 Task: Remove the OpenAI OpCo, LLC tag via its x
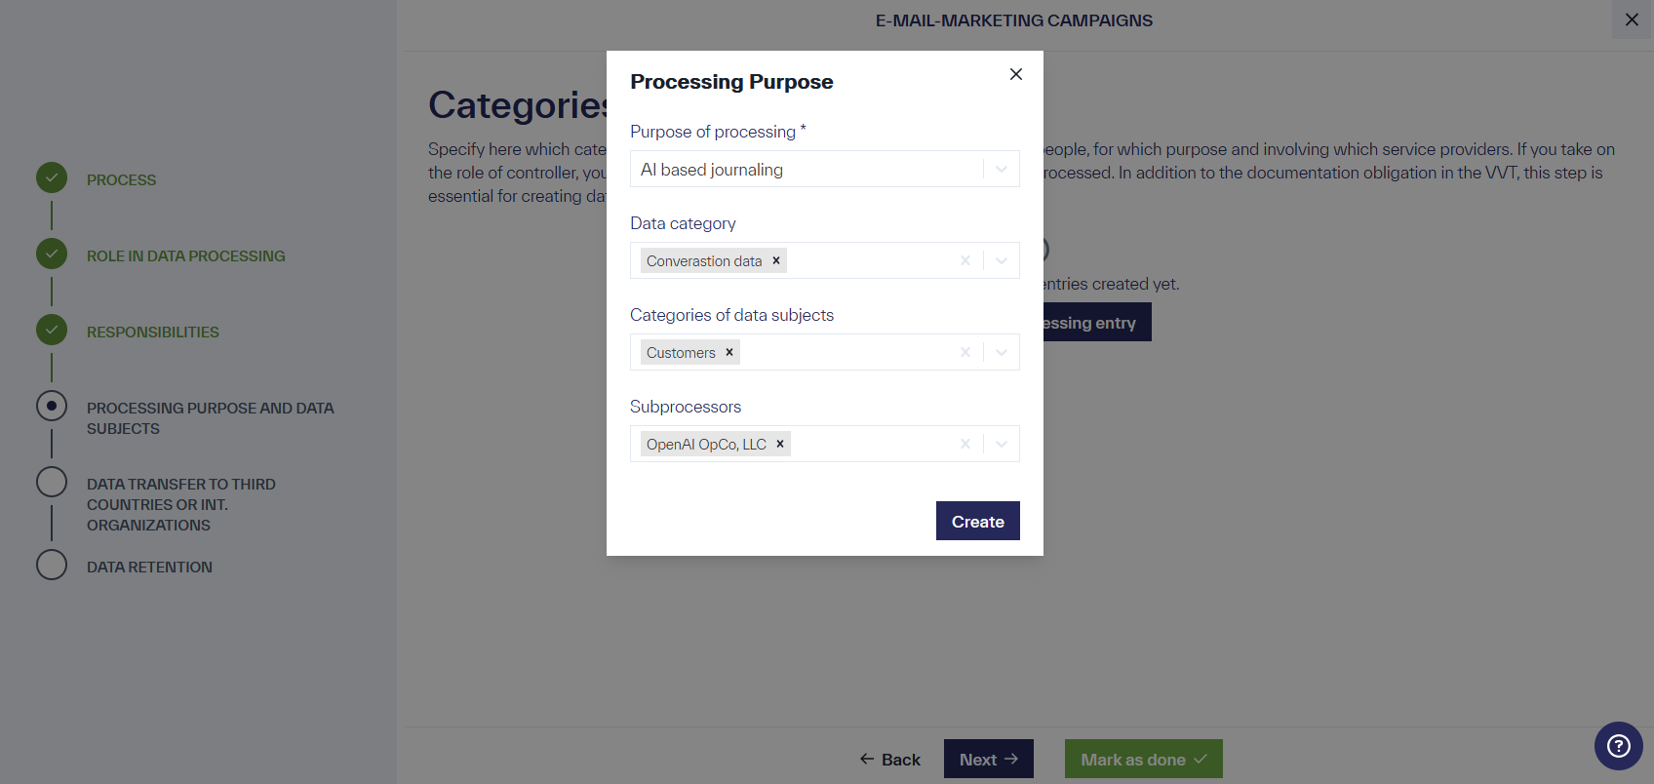click(779, 444)
